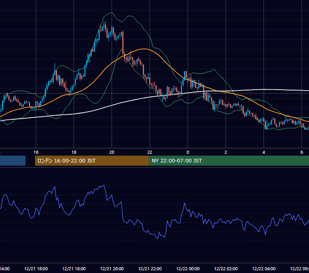
Task: Select the 18 hour label on the price axis
Action: (74, 152)
